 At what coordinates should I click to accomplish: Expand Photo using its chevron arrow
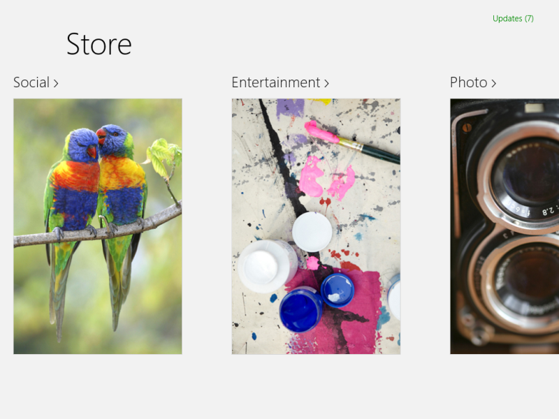coord(494,84)
